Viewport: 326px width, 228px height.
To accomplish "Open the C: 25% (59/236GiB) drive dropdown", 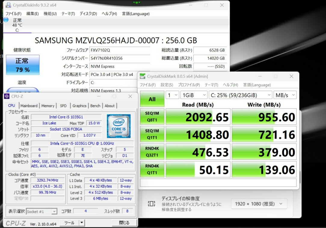I will (x=240, y=95).
